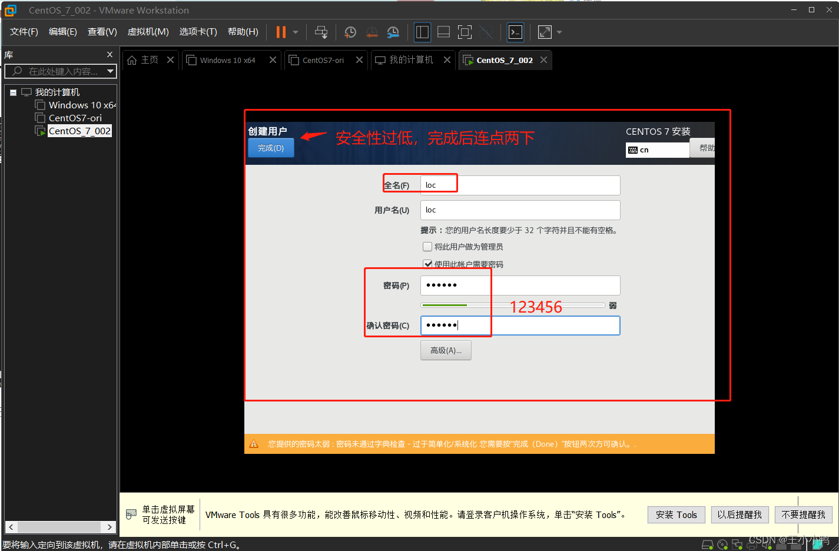Click the 确认密码(C) confirm password field
The height and width of the screenshot is (551, 839).
click(520, 326)
